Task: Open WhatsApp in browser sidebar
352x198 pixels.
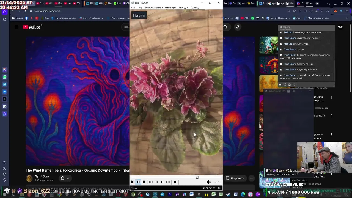Action: (4, 77)
